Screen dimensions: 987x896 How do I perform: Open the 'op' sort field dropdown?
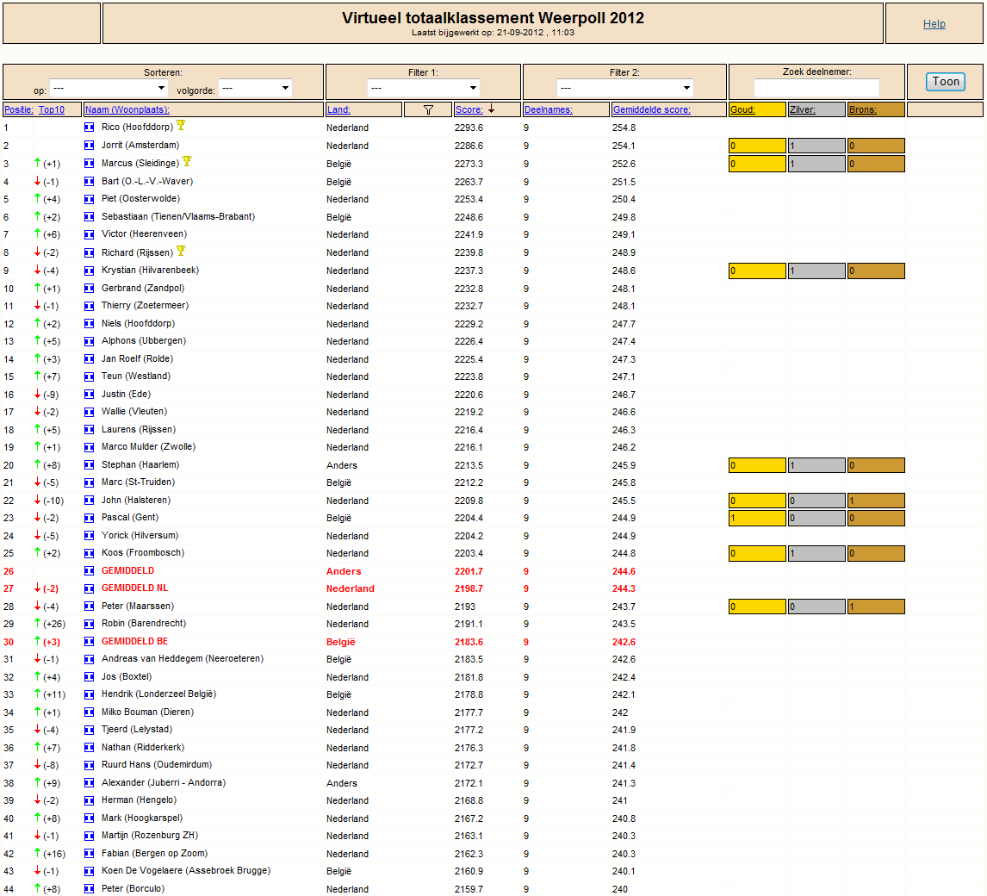click(x=109, y=88)
